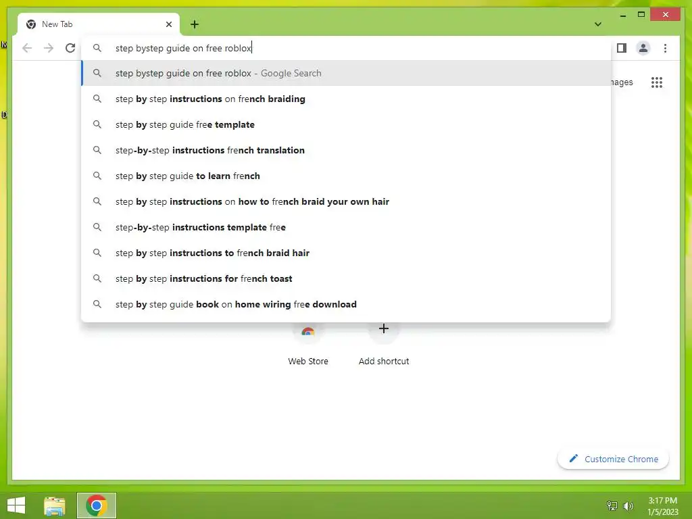Image resolution: width=692 pixels, height=519 pixels.
Task: Select 'step bystep guide on free roblox' Google Search suggestion
Action: point(347,73)
